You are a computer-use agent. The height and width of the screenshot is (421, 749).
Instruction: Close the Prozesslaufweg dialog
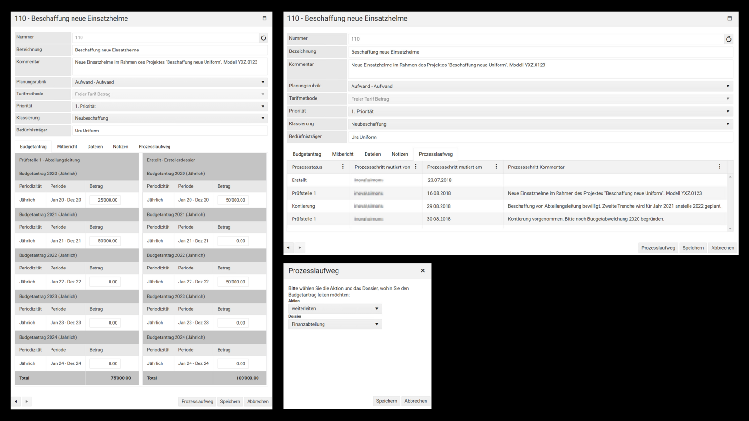[x=423, y=271]
